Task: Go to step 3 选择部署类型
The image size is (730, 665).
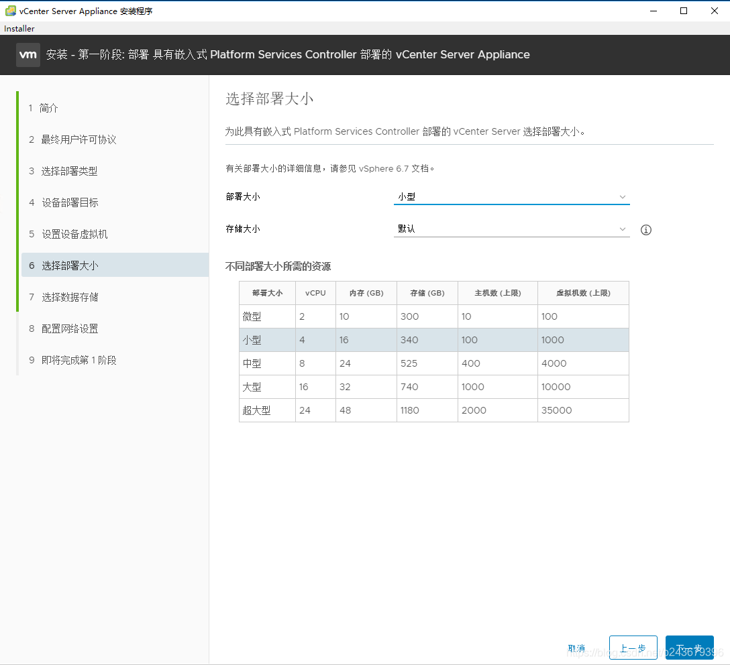Action: click(x=63, y=171)
